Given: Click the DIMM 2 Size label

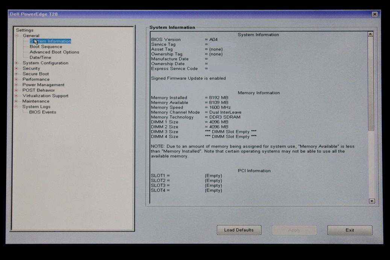Looking at the screenshot, I should point(164,127).
